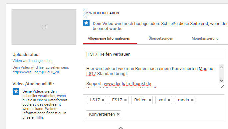Open the Monetarisierung tab

click(x=205, y=38)
